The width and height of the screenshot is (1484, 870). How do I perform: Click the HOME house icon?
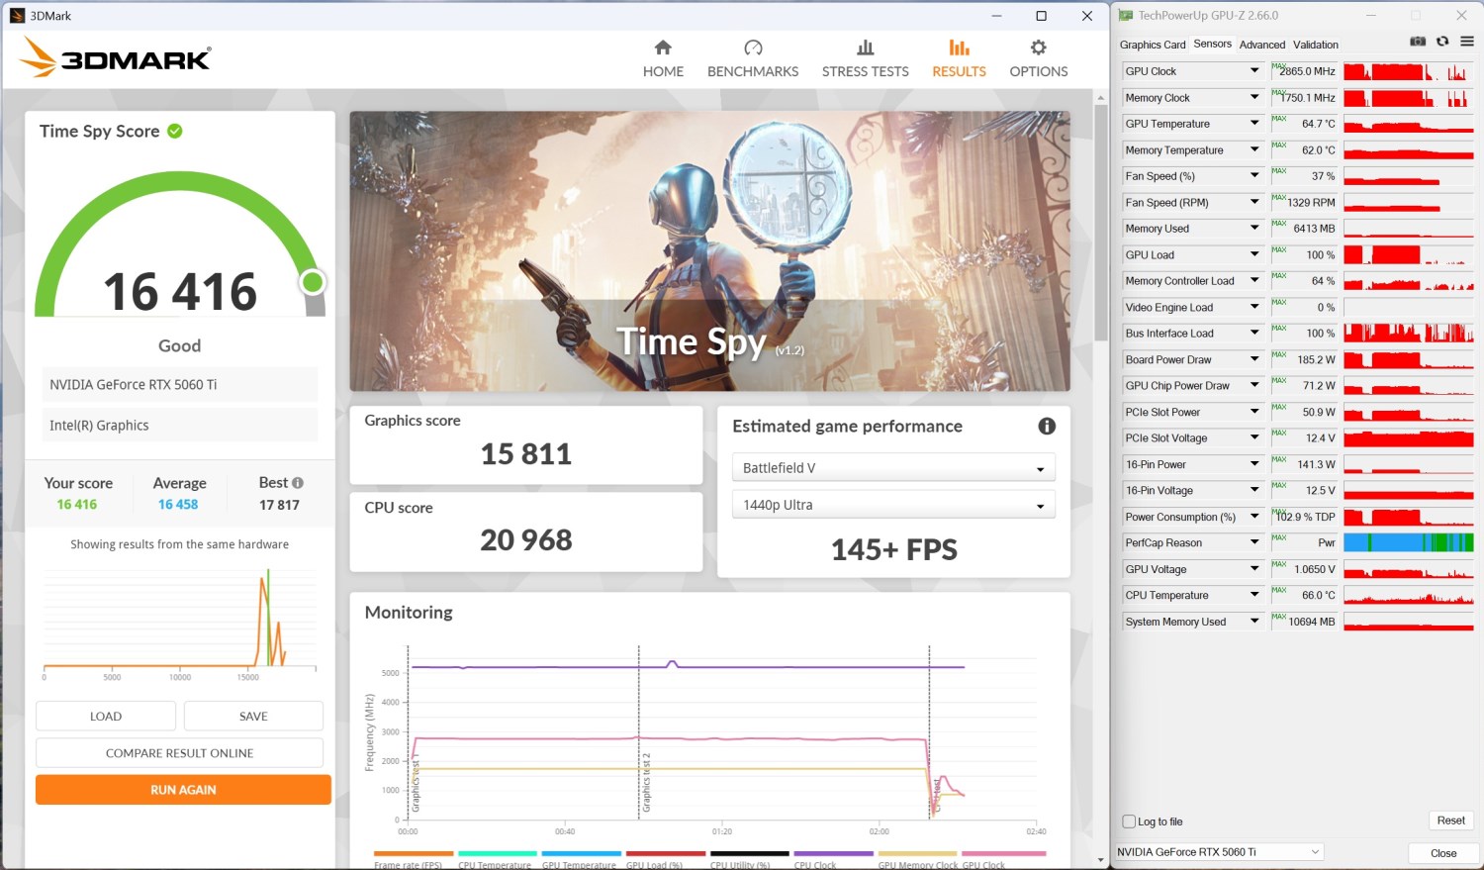[x=663, y=48]
